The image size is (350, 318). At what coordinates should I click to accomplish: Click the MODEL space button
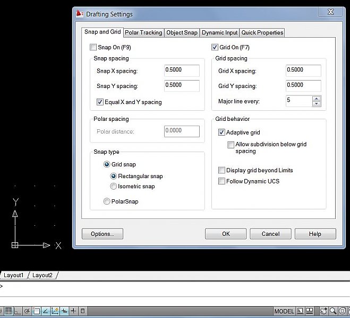point(284,311)
